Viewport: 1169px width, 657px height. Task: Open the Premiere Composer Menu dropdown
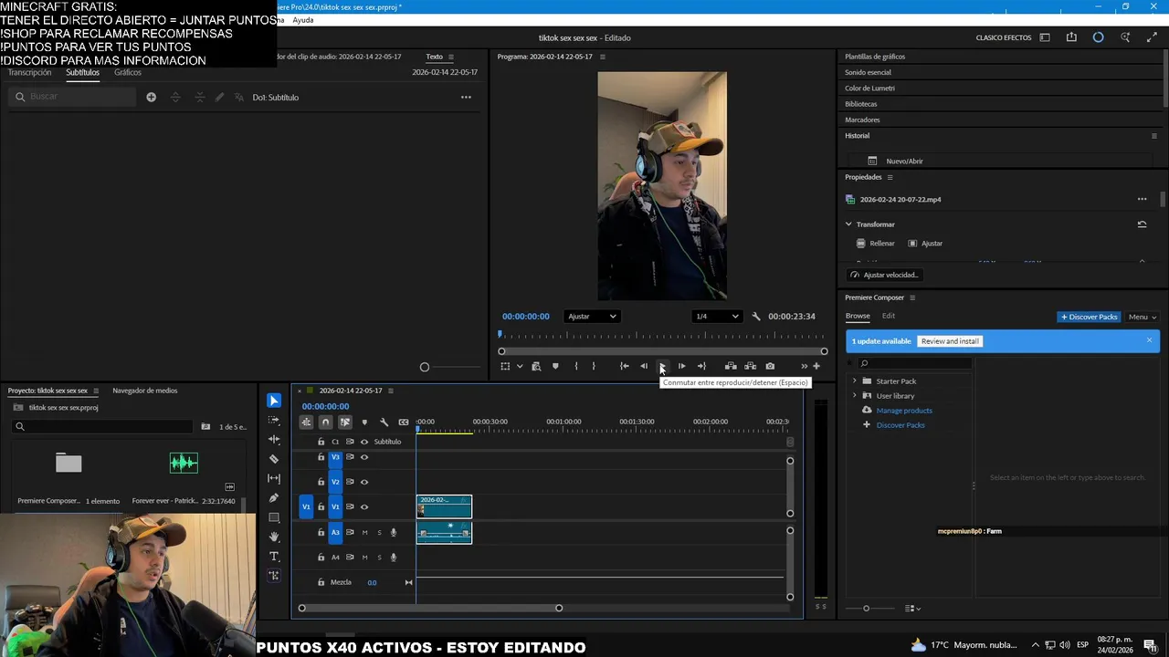coord(1142,317)
